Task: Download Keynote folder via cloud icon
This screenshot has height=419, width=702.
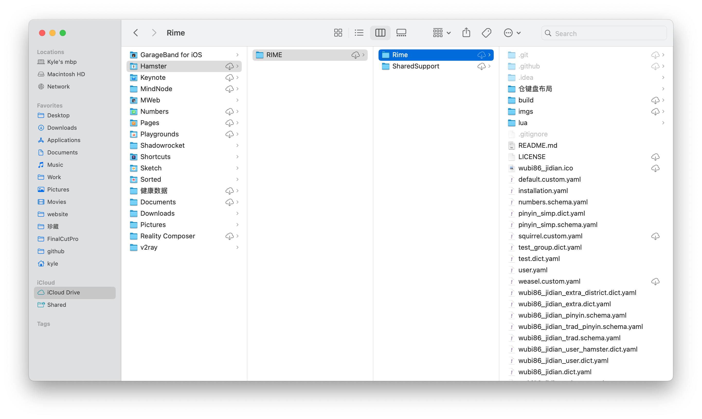Action: coord(229,77)
